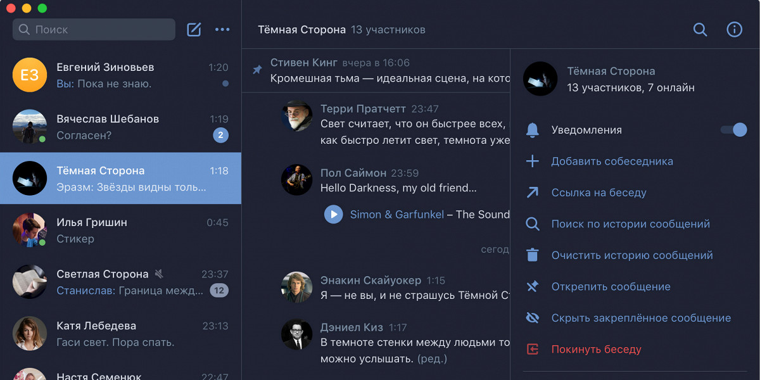Image resolution: width=760 pixels, height=380 pixels.
Task: Click Тёмная Сторона group avatar in info panel
Action: tap(540, 79)
